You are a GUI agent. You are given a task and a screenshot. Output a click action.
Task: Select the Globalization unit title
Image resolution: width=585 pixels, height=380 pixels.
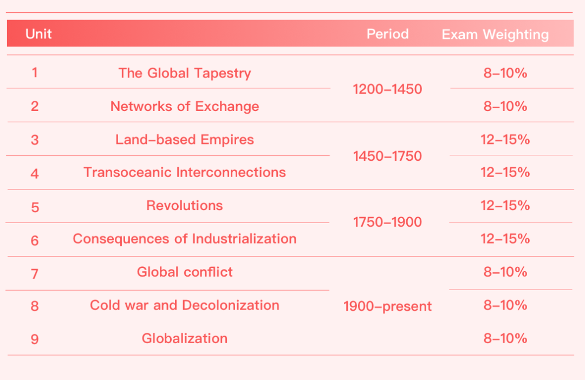coord(185,339)
